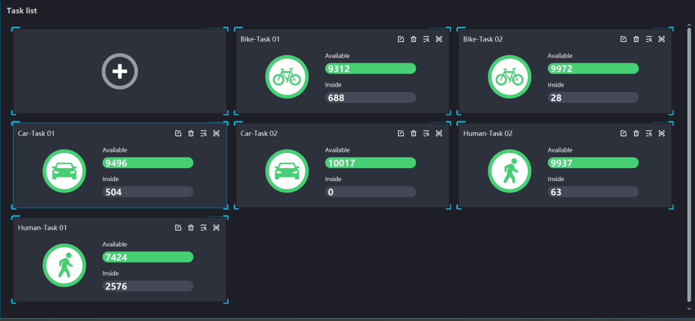Click the Human-Task 01 pedestrian thumbnail
The height and width of the screenshot is (321, 695).
64,265
